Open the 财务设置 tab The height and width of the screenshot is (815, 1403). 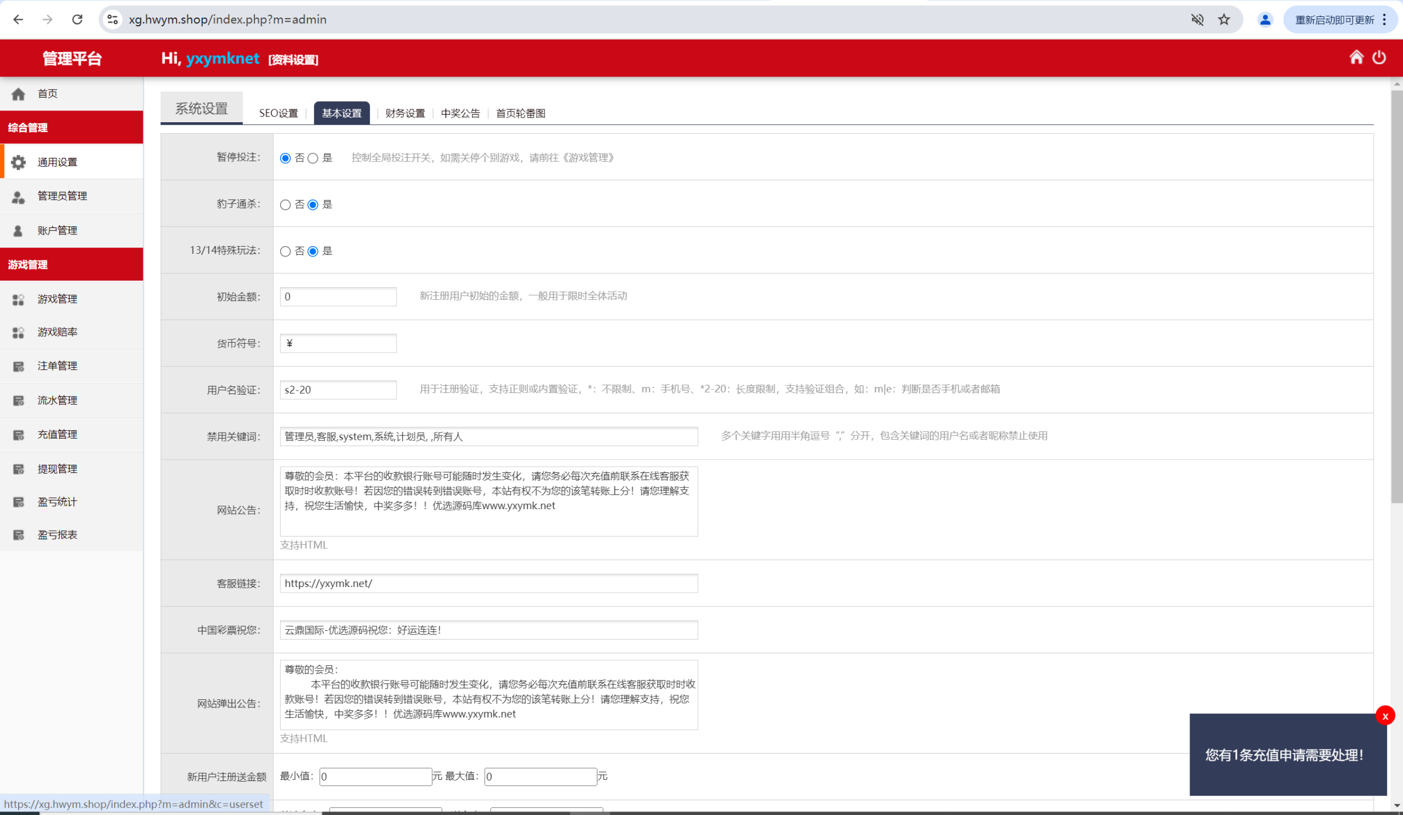pyautogui.click(x=405, y=113)
